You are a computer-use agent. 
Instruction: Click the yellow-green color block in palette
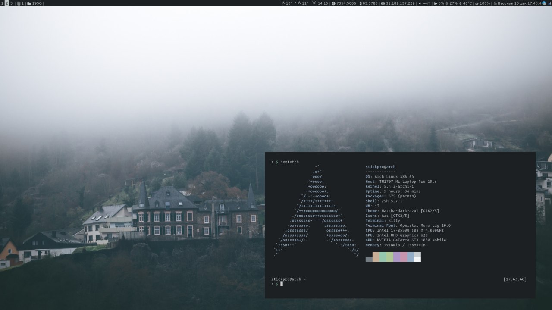click(x=390, y=257)
